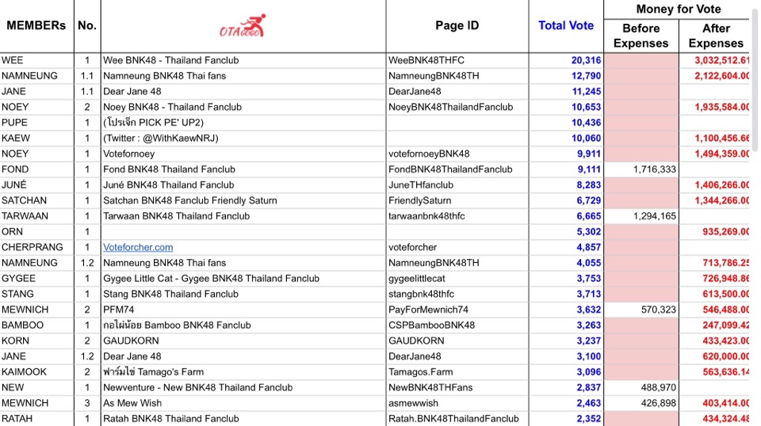Image resolution: width=761 pixels, height=426 pixels.
Task: Click the amount 570,323
Action: [x=658, y=310]
